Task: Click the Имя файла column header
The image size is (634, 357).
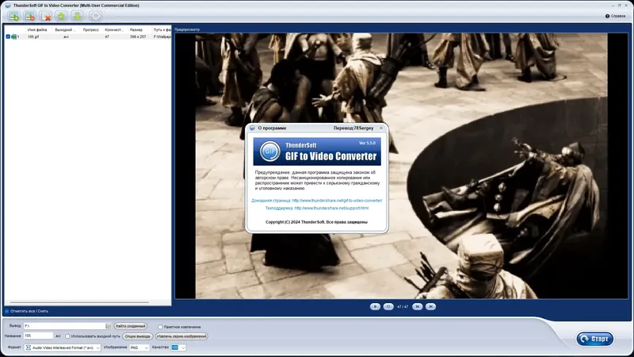Action: coord(37,30)
